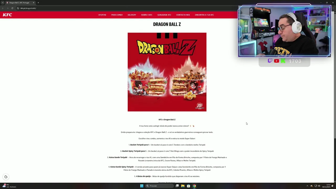This screenshot has height=189, width=336.
Task: Open a new browser tab
Action: tap(38, 3)
